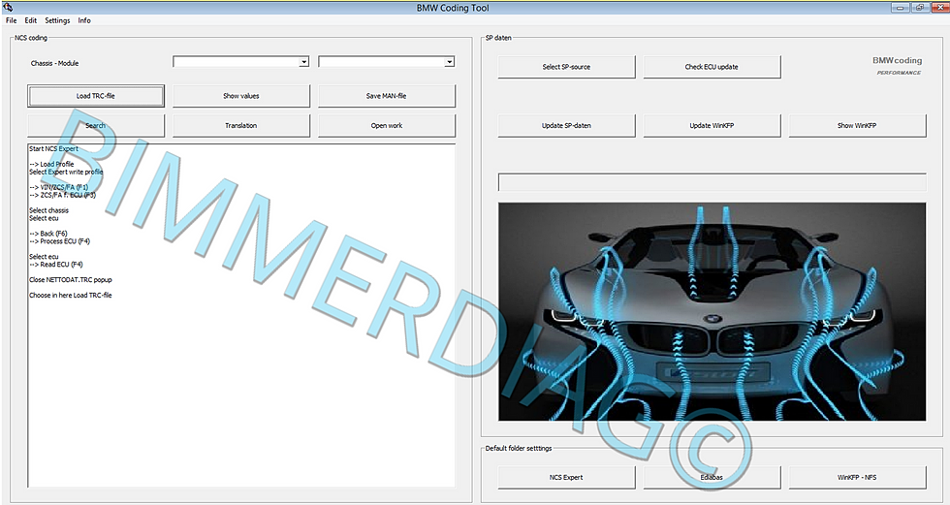Viewport: 950px width, 505px height.
Task: Click the Check ECU update button
Action: tap(712, 67)
